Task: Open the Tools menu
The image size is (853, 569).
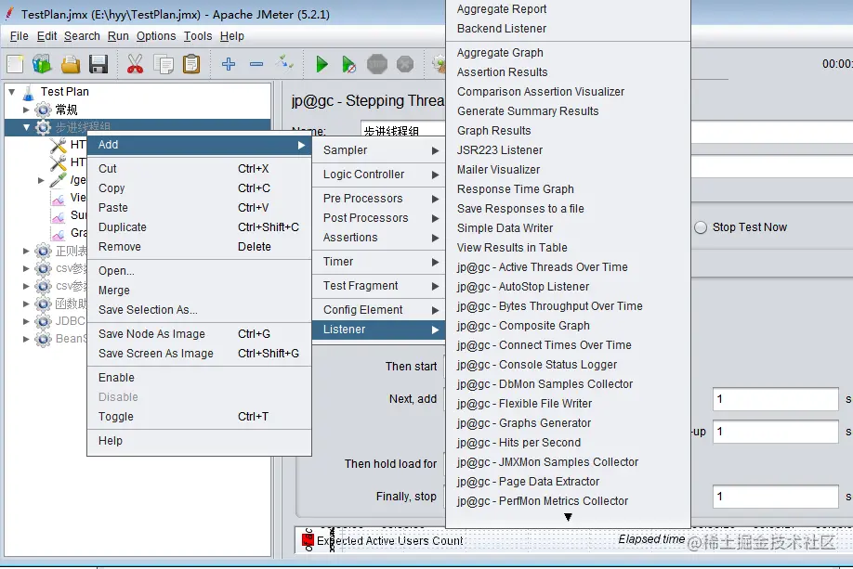Action: tap(198, 36)
